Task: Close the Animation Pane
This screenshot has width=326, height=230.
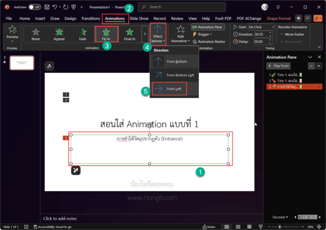Action: tap(319, 57)
